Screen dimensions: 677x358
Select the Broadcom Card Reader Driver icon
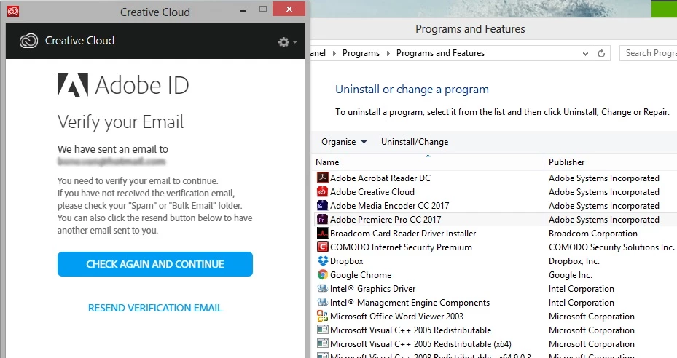point(323,233)
